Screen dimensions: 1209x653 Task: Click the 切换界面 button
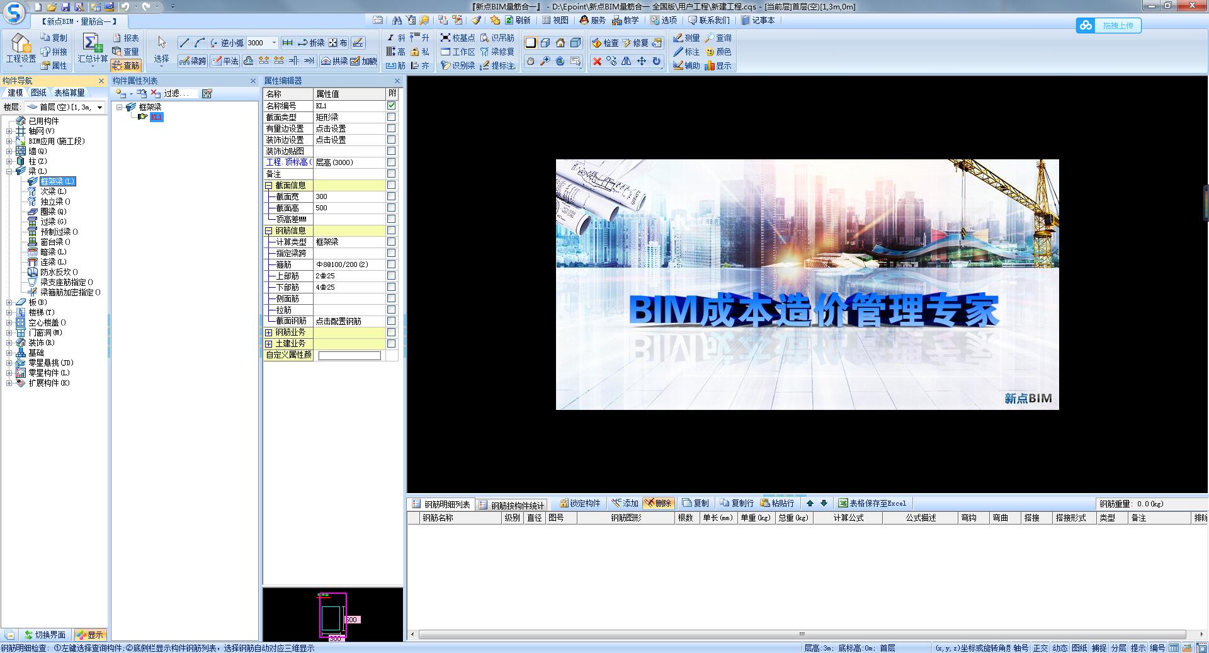45,635
